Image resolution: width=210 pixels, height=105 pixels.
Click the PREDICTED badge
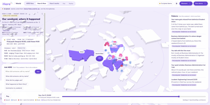click(x=21, y=48)
